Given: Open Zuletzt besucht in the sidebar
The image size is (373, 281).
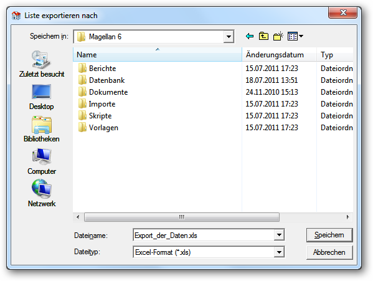Looking at the screenshot, I should pos(41,64).
